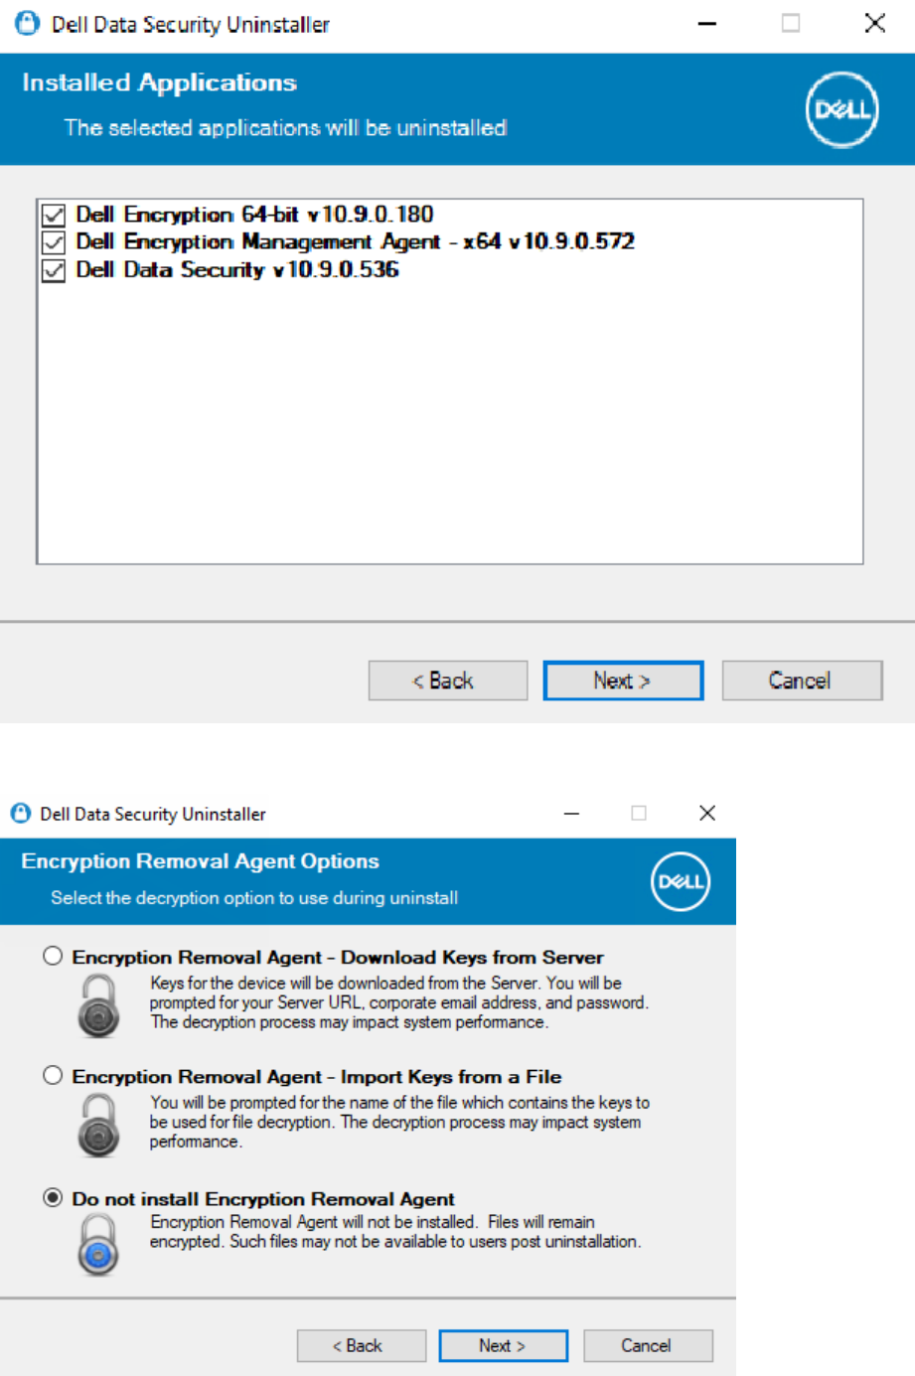Select Download Keys from Server radio option

tap(53, 956)
